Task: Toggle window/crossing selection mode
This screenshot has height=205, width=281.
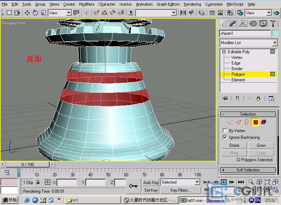Action: pos(17,13)
